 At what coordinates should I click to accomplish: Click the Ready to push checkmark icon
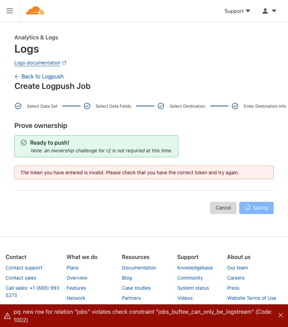coord(24,143)
